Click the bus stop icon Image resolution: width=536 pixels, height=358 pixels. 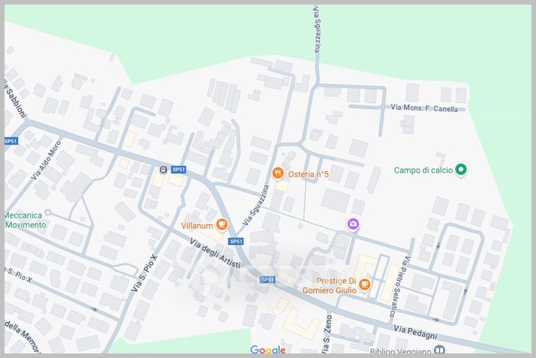pyautogui.click(x=163, y=170)
